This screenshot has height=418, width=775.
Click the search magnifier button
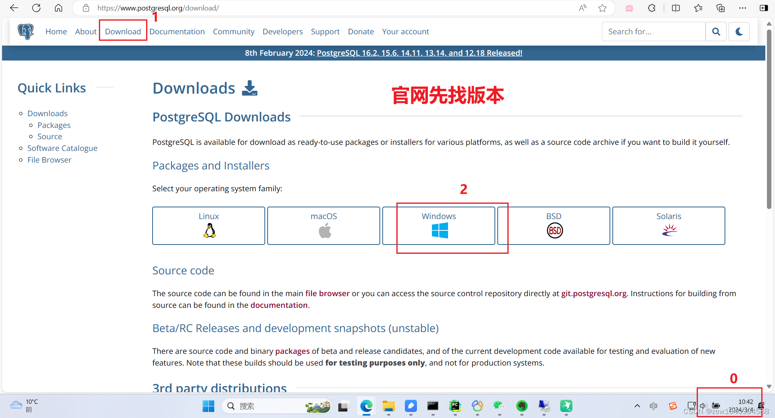(716, 31)
